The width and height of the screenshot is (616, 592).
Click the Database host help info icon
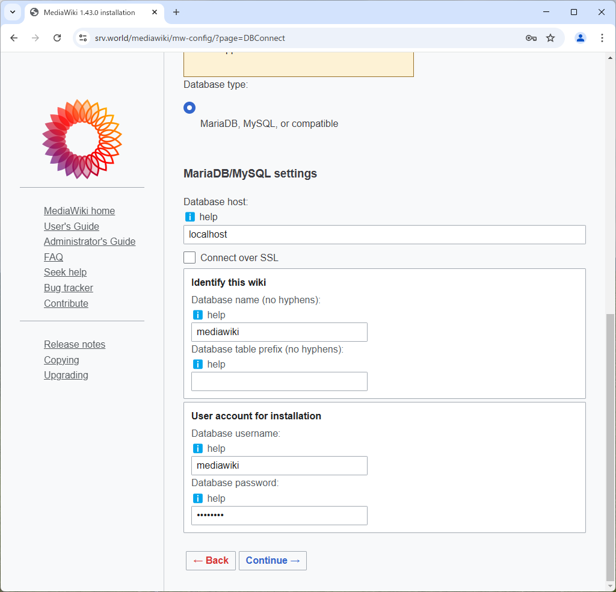pos(189,217)
